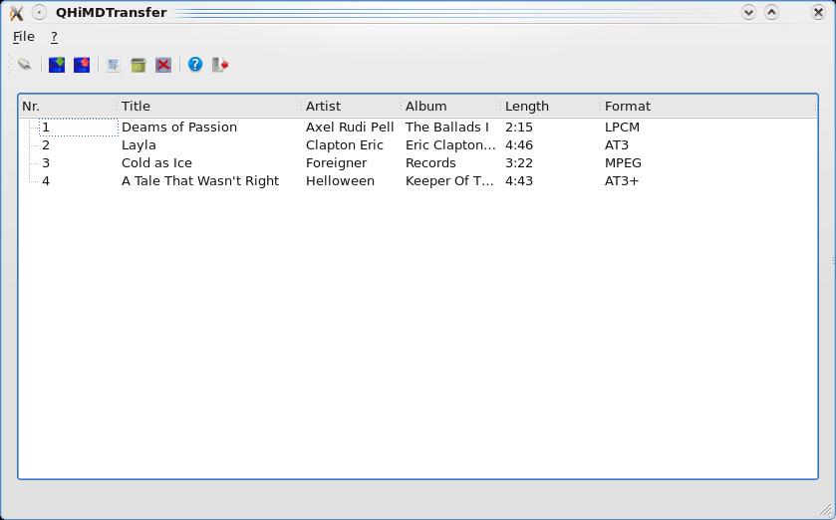Click the window menu X icon in title bar
Image resolution: width=836 pixels, height=520 pixels.
click(x=17, y=13)
